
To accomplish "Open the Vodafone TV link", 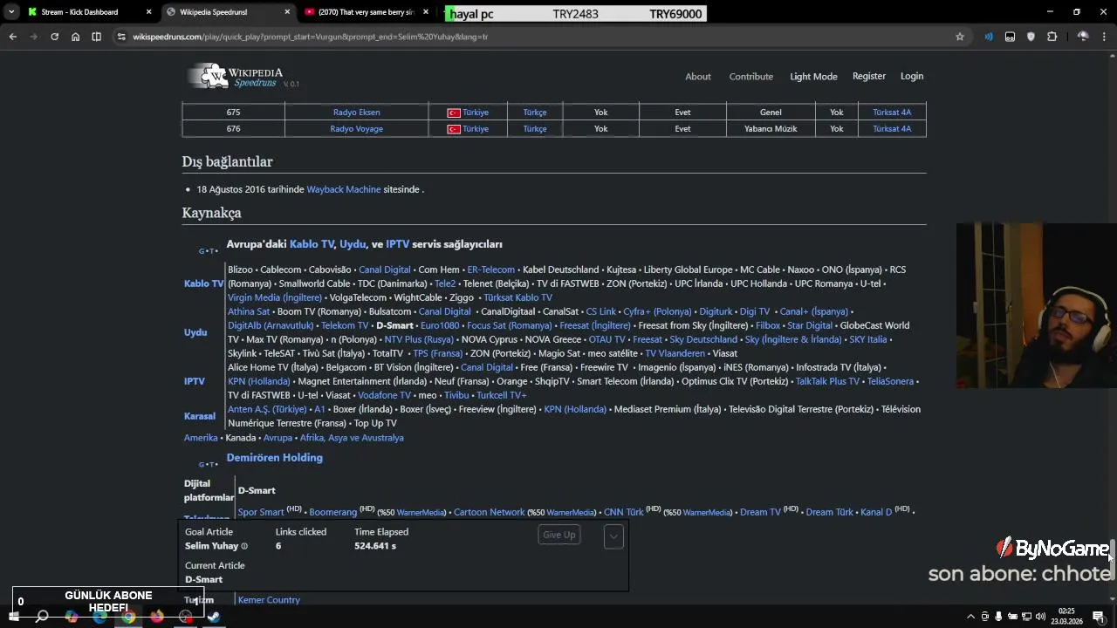I will 384,395.
